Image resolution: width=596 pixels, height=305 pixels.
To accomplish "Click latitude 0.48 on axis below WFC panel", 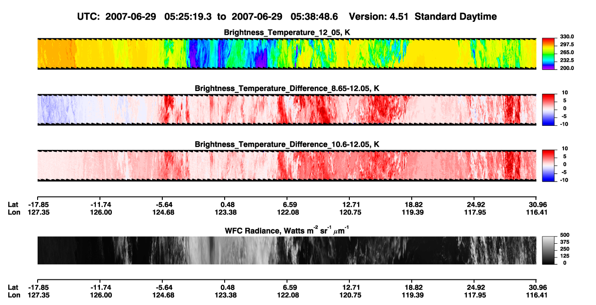I will 228,288.
